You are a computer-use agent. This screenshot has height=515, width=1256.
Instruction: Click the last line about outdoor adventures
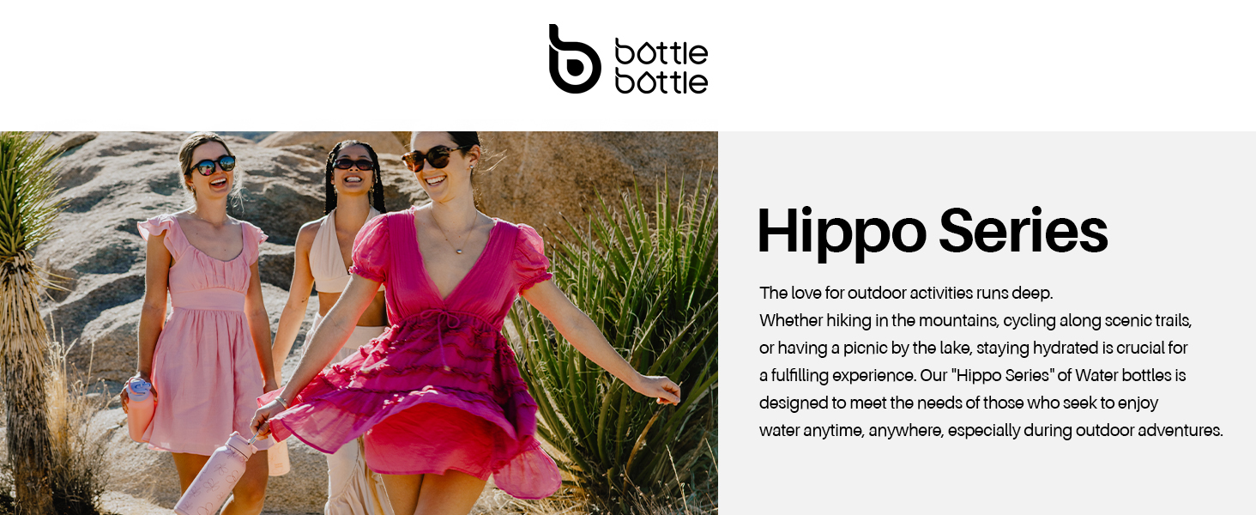991,430
